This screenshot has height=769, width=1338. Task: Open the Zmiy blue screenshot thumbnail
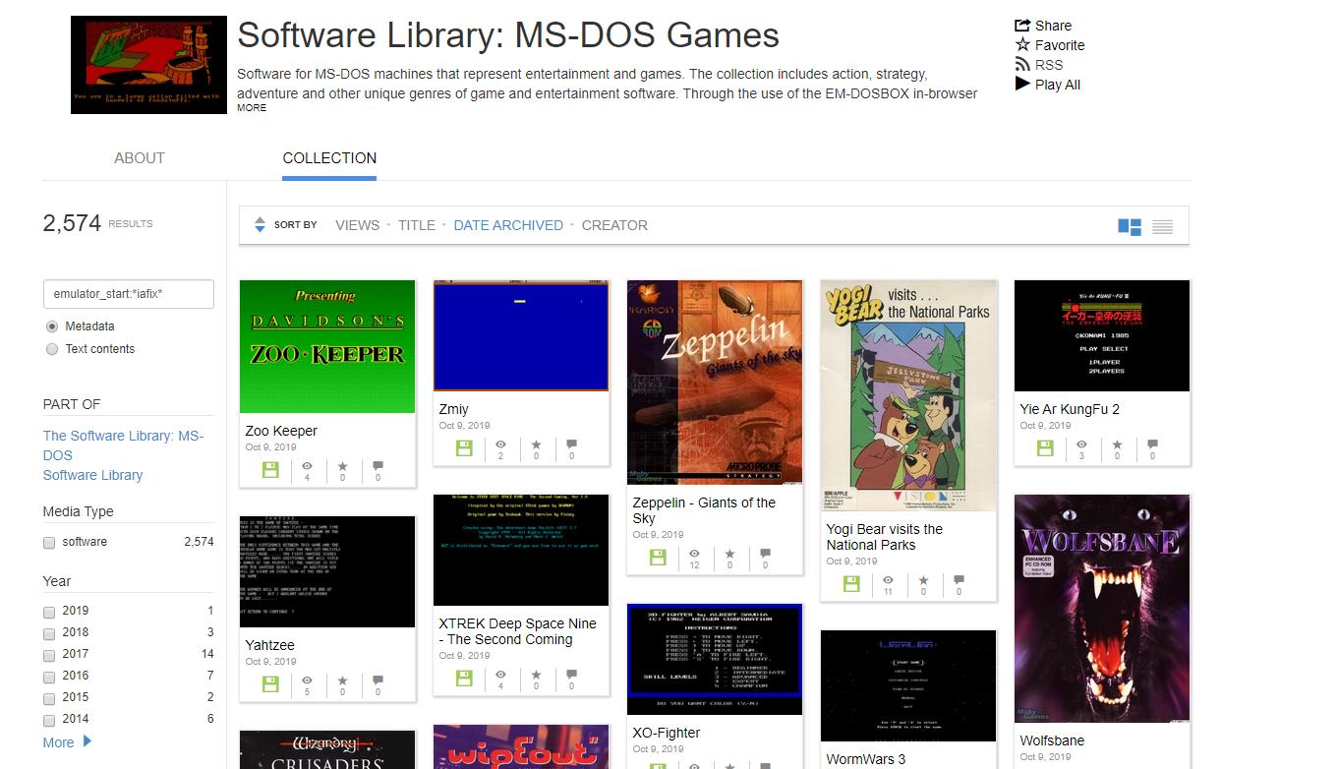coord(521,335)
